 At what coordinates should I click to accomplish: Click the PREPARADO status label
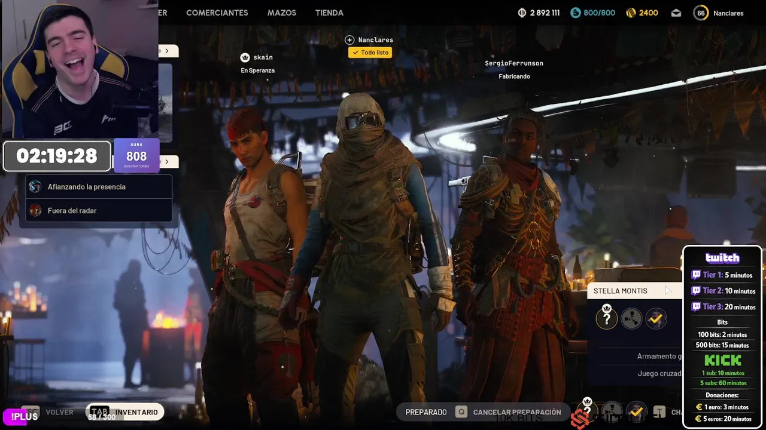coord(426,412)
